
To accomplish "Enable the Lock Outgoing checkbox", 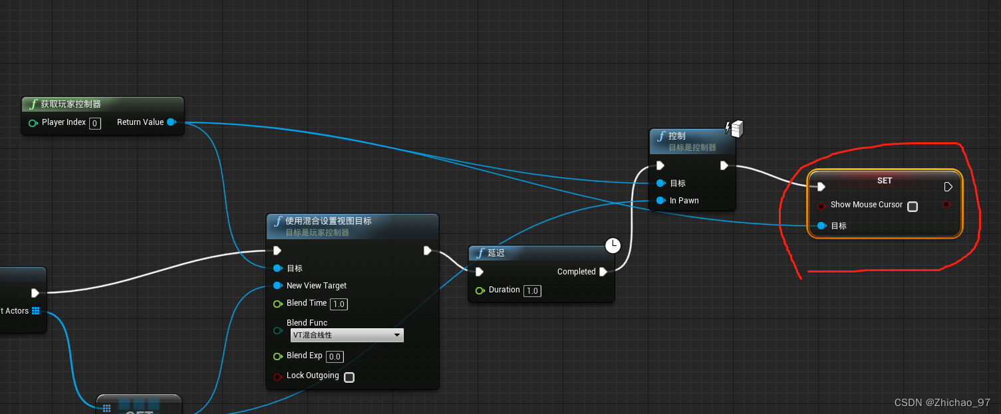I will point(349,377).
